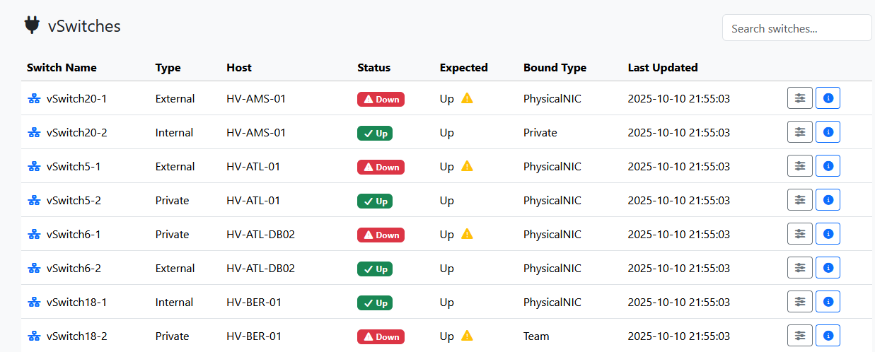Image resolution: width=875 pixels, height=352 pixels.
Task: Click the Down badge in vSwitch6-1 row
Action: [381, 235]
